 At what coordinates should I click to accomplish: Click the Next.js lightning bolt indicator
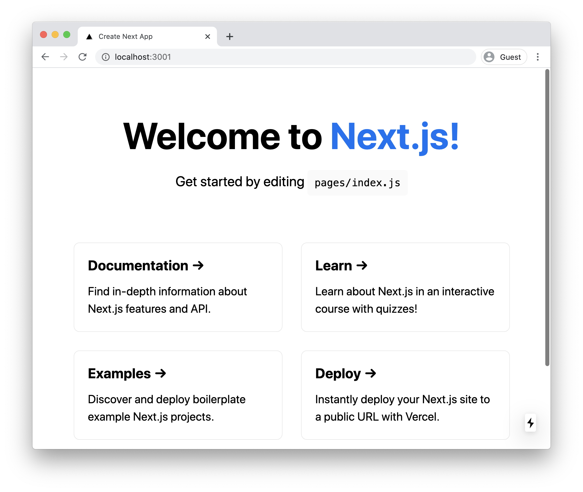pyautogui.click(x=530, y=423)
